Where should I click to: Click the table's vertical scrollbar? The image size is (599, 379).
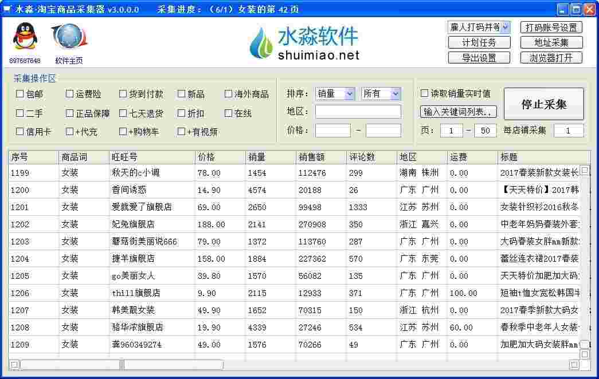coord(585,258)
